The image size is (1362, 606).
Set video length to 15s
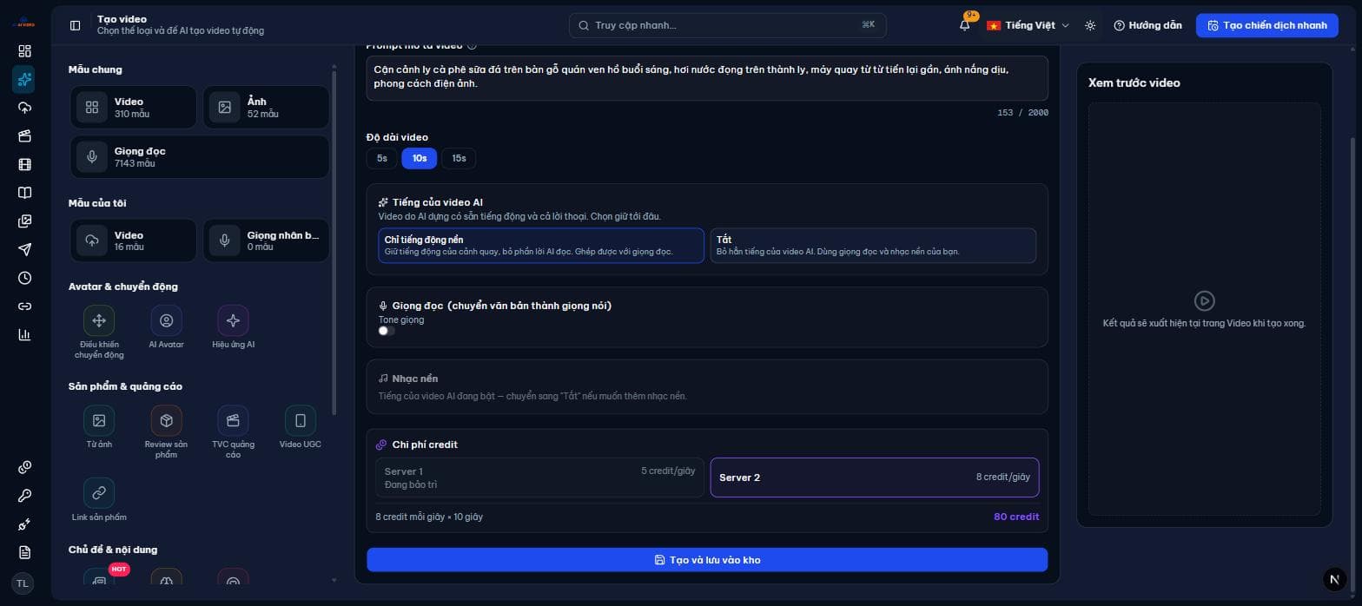click(459, 158)
